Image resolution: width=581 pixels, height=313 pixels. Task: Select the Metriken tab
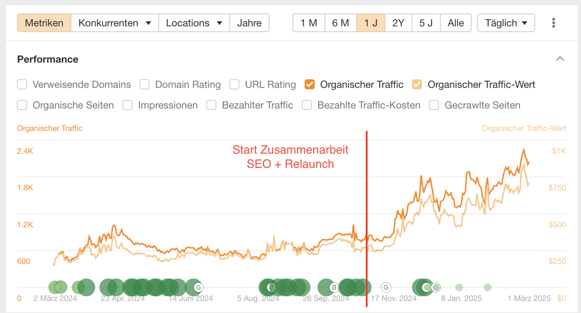point(44,23)
